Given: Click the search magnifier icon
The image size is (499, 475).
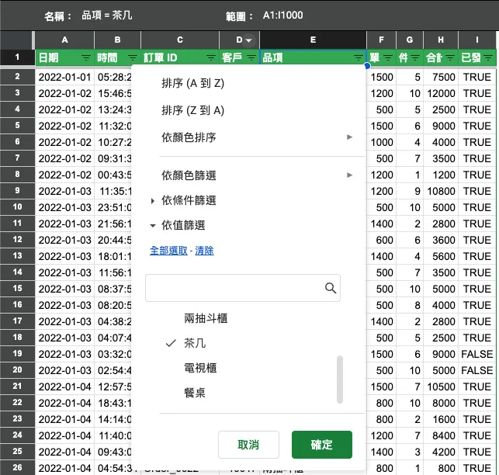Looking at the screenshot, I should point(331,288).
